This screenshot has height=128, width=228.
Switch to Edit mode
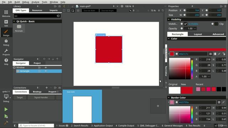(x=6, y=23)
